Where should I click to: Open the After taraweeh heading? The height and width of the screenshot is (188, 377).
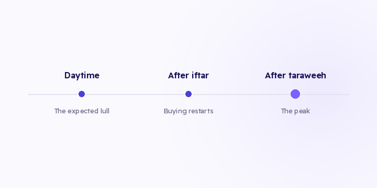click(x=295, y=76)
